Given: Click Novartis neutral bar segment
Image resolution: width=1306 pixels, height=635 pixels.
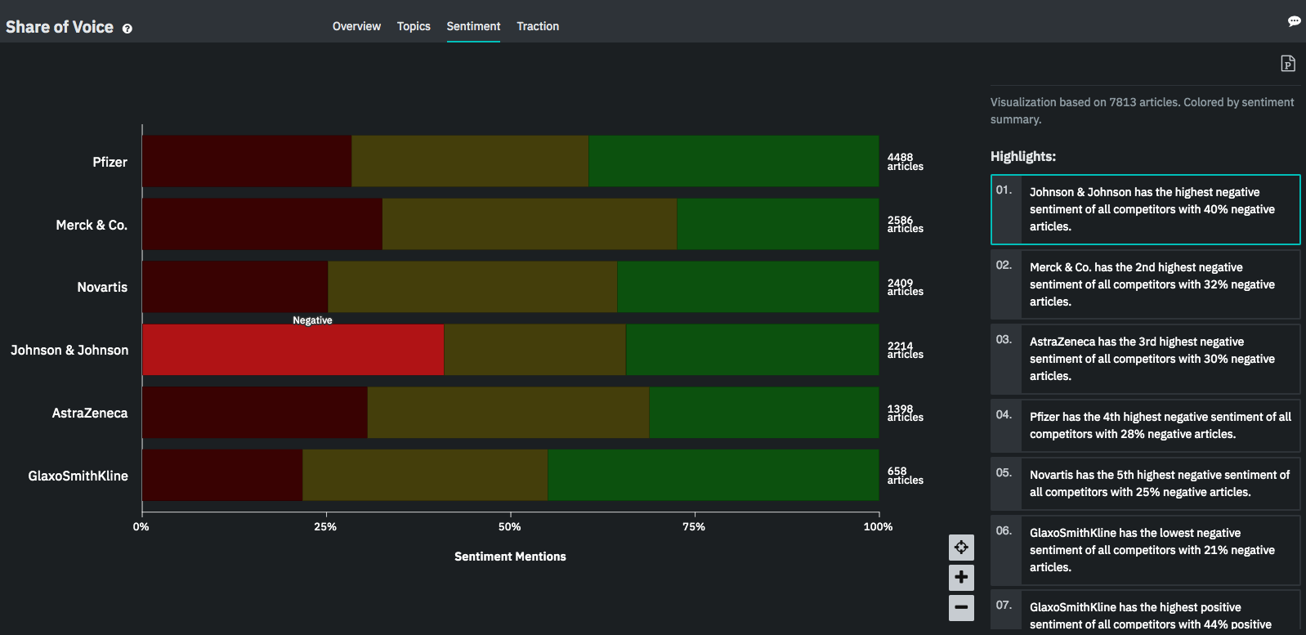Looking at the screenshot, I should [x=472, y=287].
